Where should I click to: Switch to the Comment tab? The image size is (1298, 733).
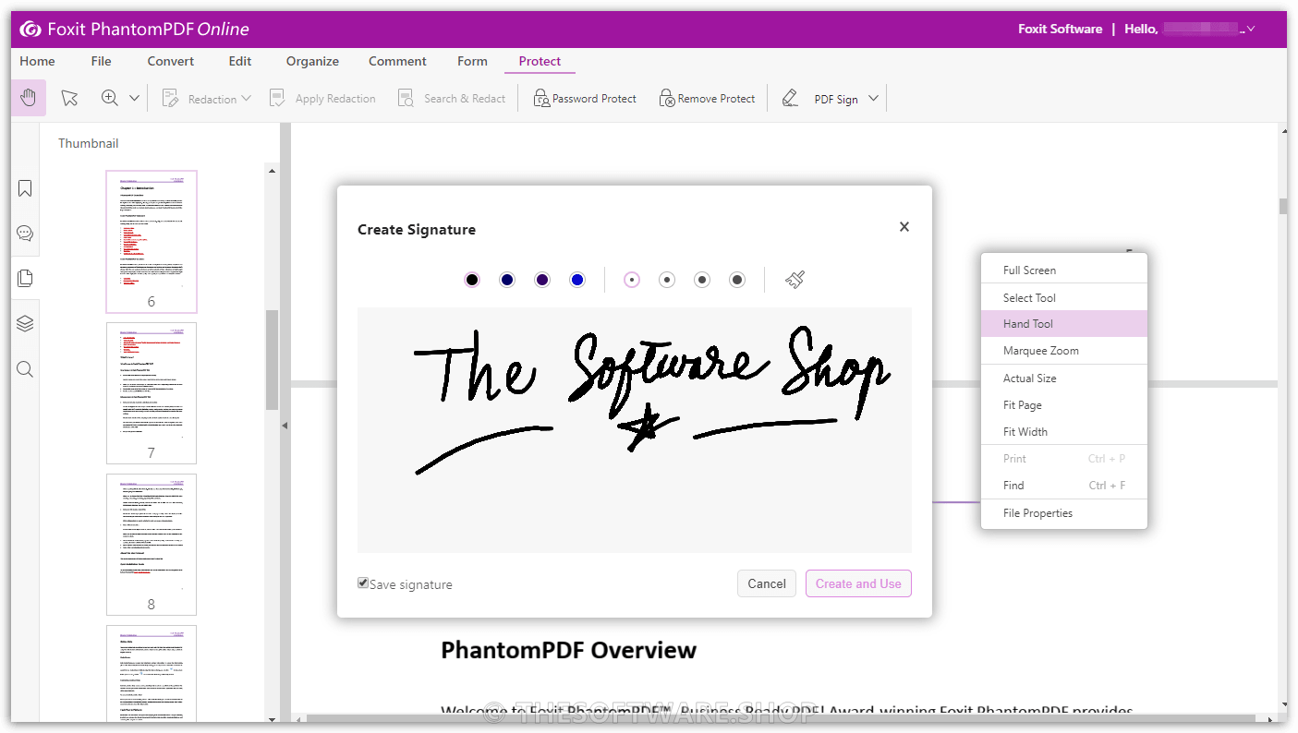pyautogui.click(x=397, y=61)
